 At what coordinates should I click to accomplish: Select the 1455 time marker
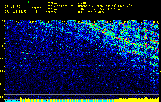tap(79, 22)
